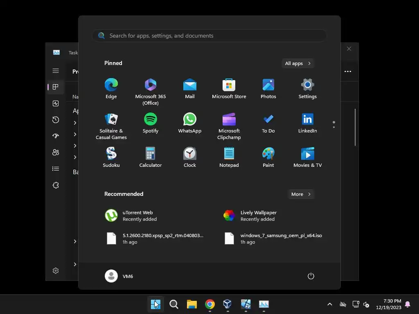Open Task Manager more options ellipsis

(348, 71)
